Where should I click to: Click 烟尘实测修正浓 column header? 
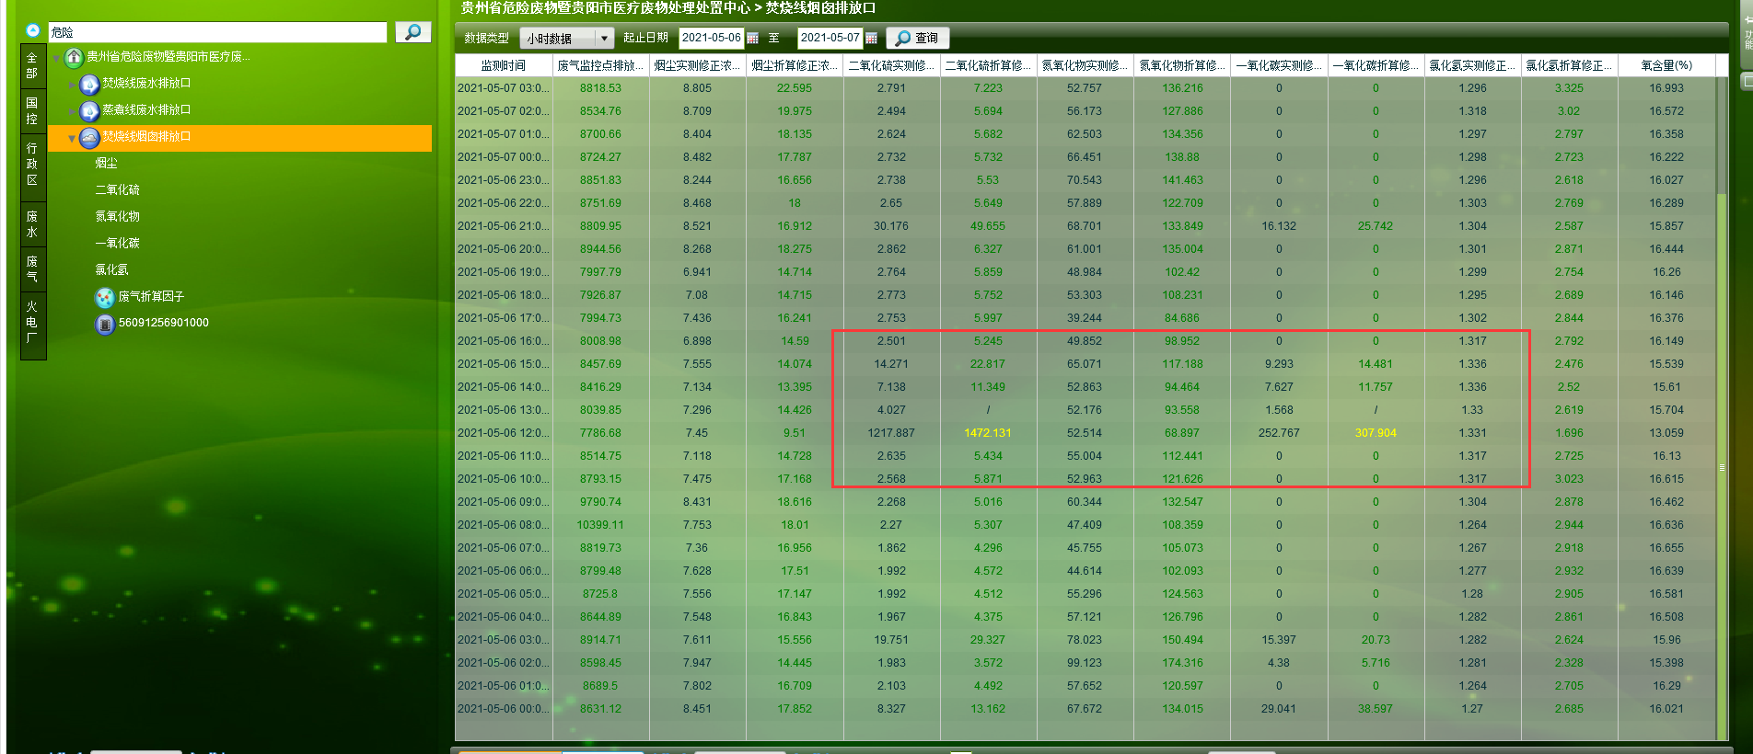pos(697,65)
